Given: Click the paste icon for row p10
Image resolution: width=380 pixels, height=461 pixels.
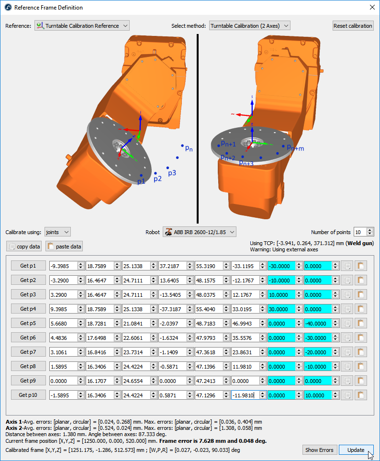Looking at the screenshot, I should pos(360,395).
